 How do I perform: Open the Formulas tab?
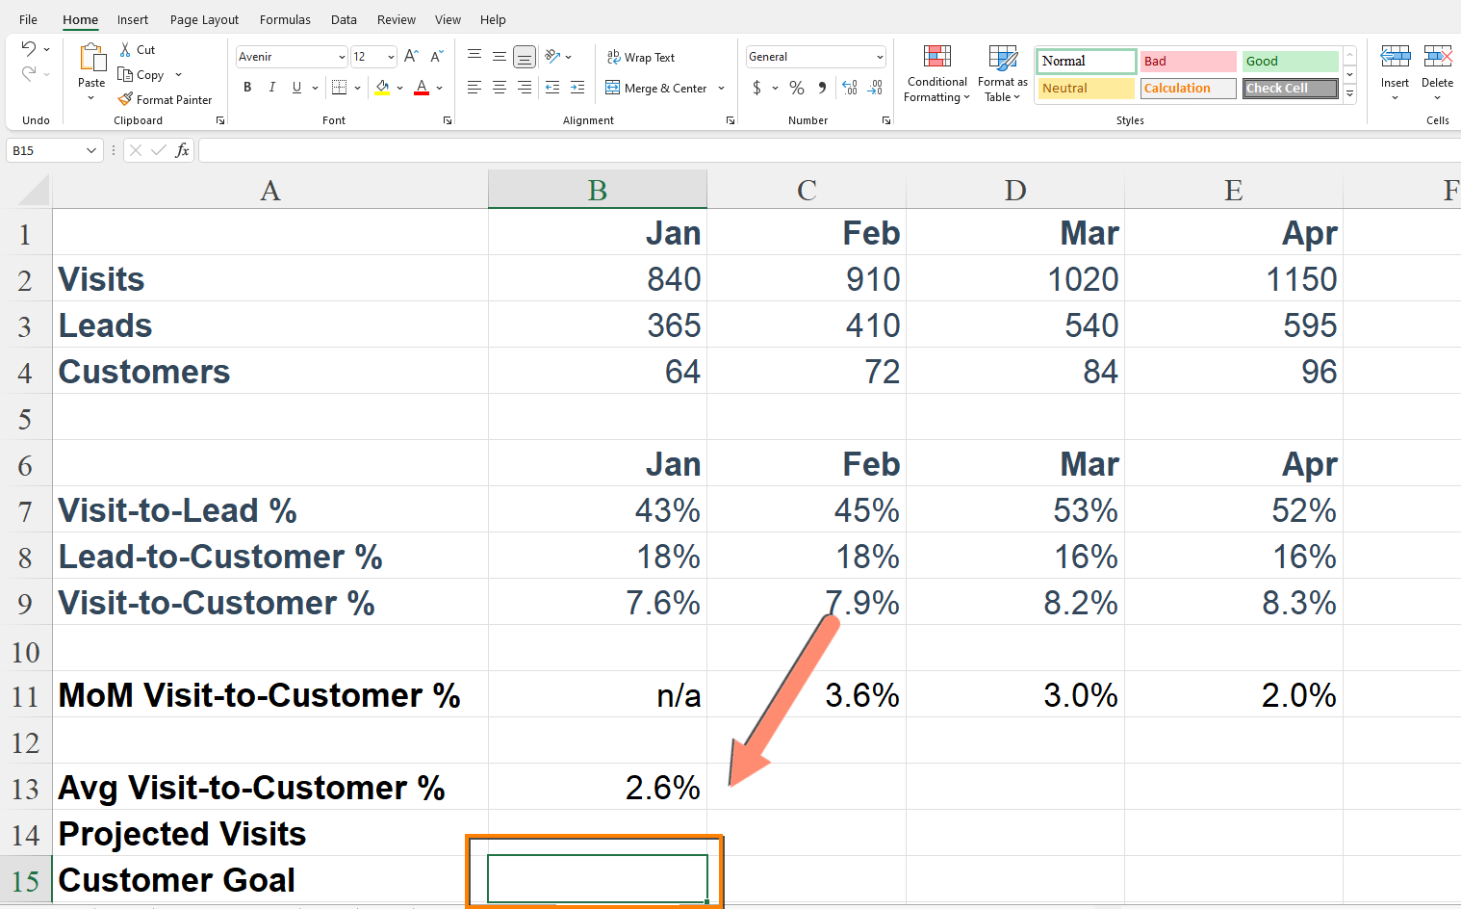(285, 19)
